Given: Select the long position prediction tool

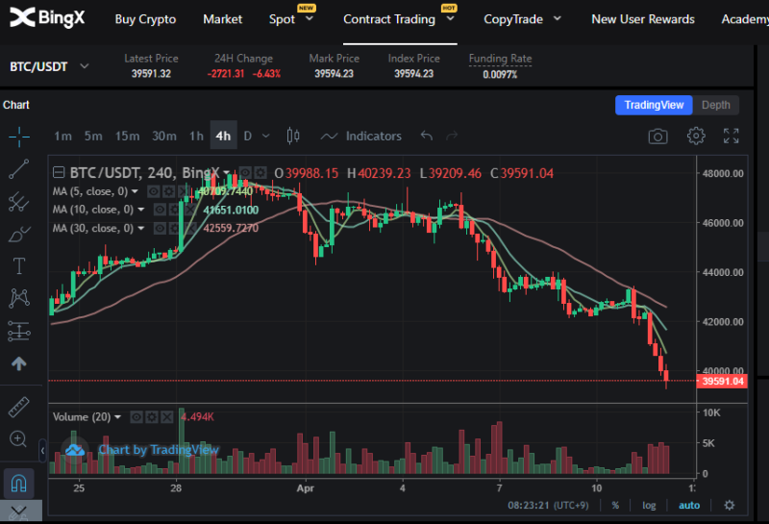Looking at the screenshot, I should pyautogui.click(x=19, y=331).
